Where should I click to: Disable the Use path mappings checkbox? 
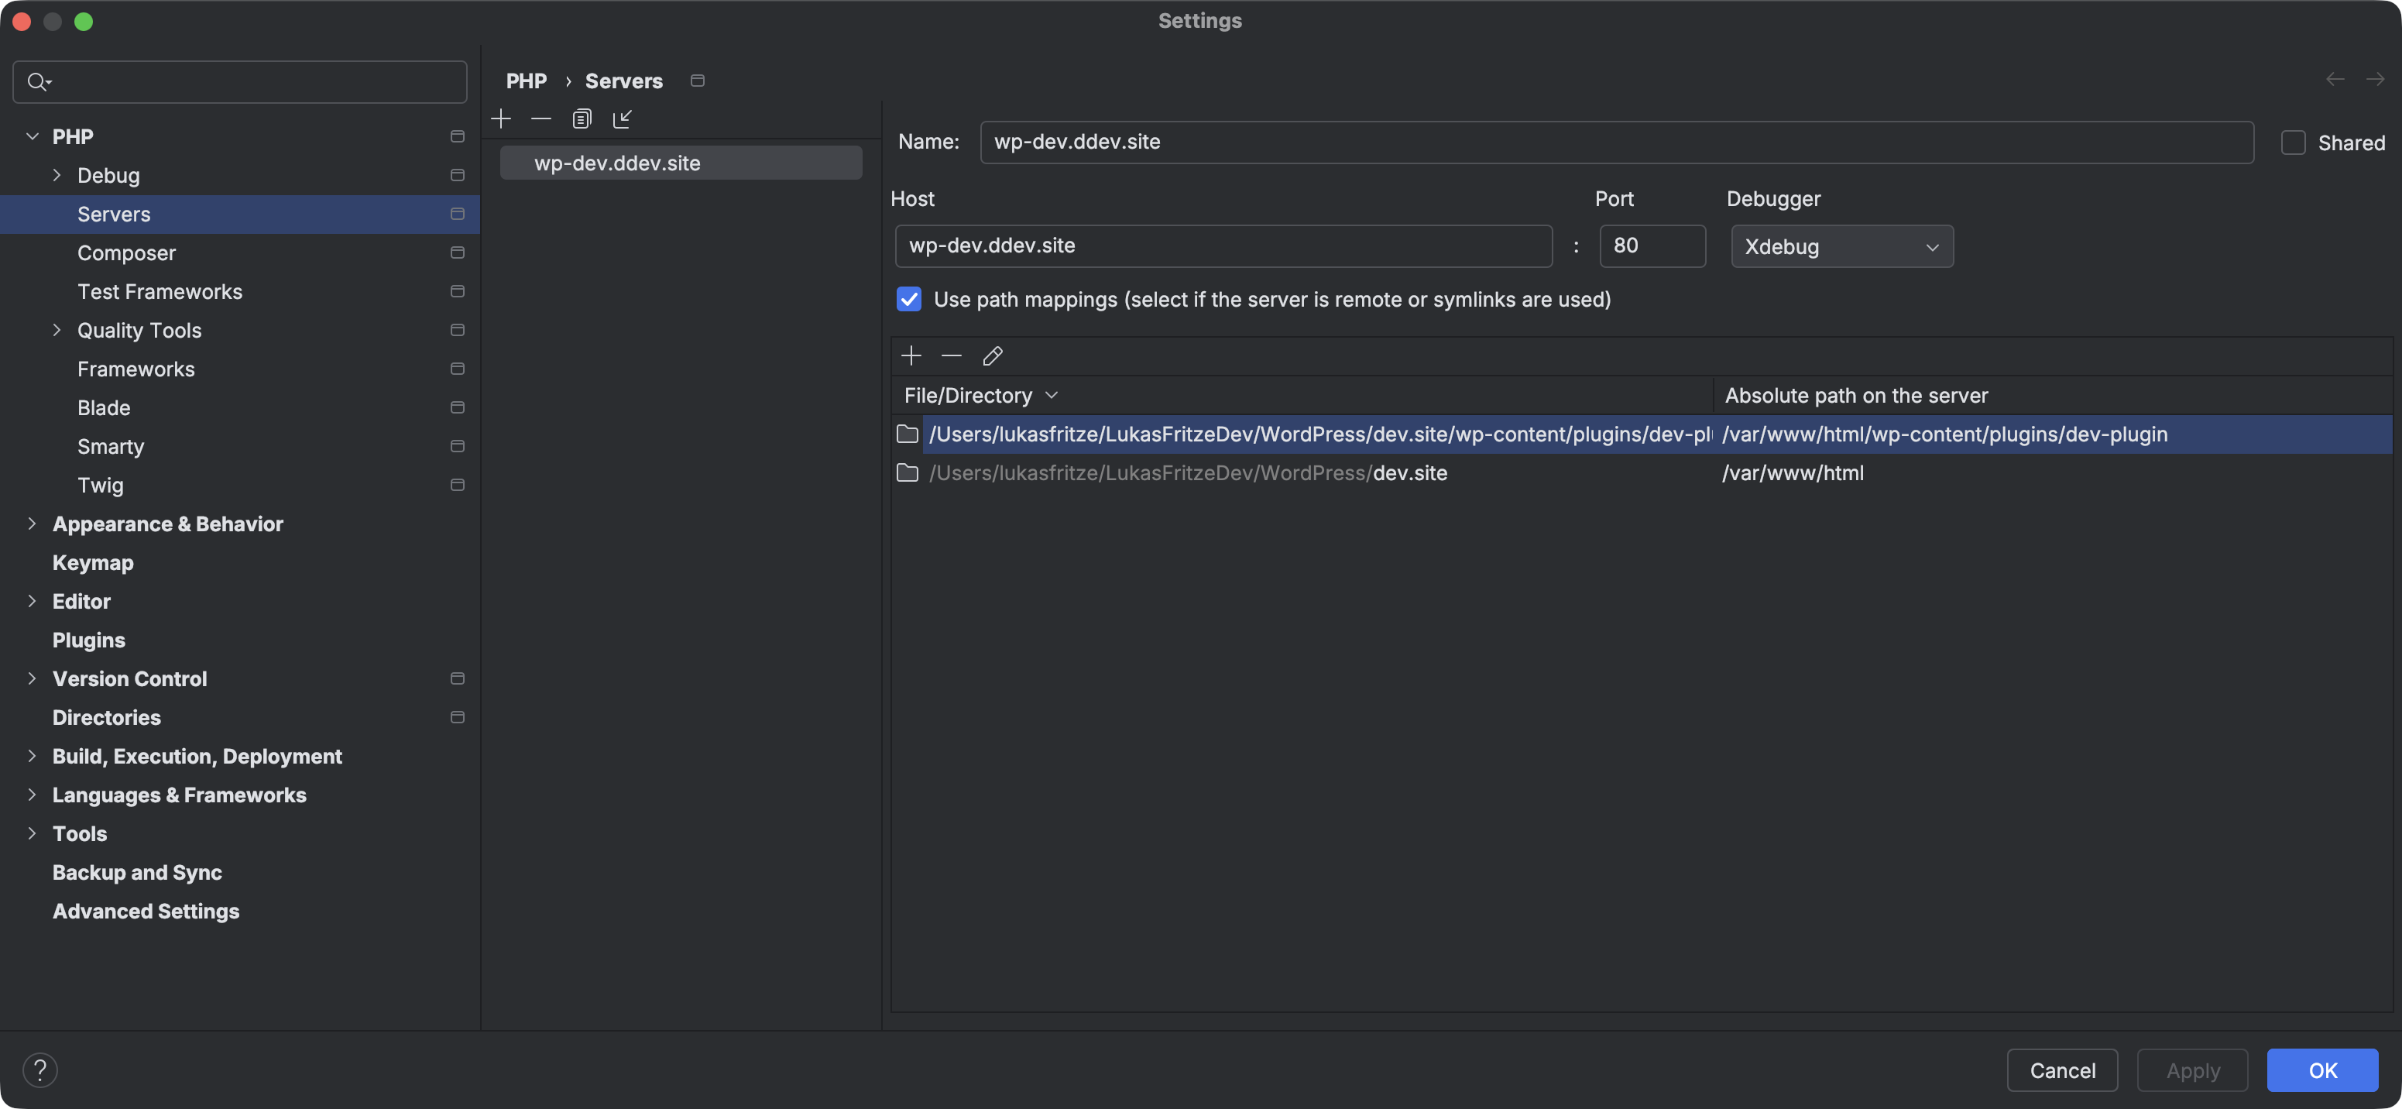(909, 300)
